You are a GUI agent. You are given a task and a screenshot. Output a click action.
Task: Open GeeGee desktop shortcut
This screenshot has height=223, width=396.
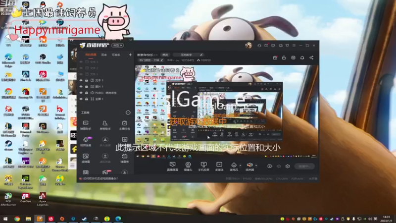(26, 198)
